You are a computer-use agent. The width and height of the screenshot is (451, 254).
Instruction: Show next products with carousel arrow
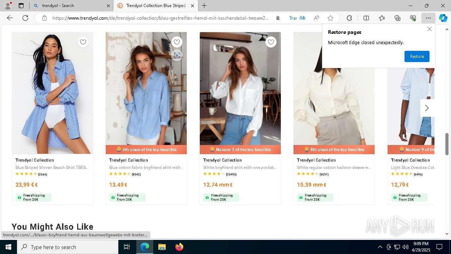(427, 108)
